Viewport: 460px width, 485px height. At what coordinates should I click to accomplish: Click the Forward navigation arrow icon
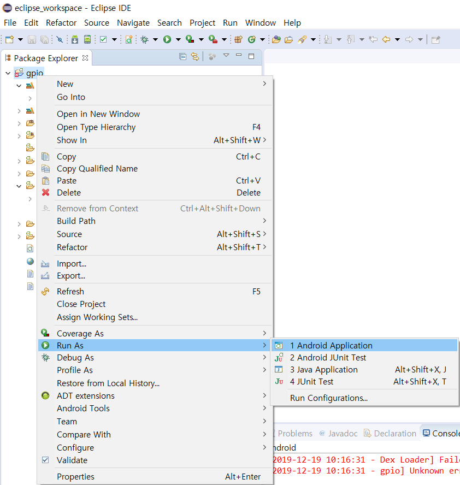click(409, 39)
